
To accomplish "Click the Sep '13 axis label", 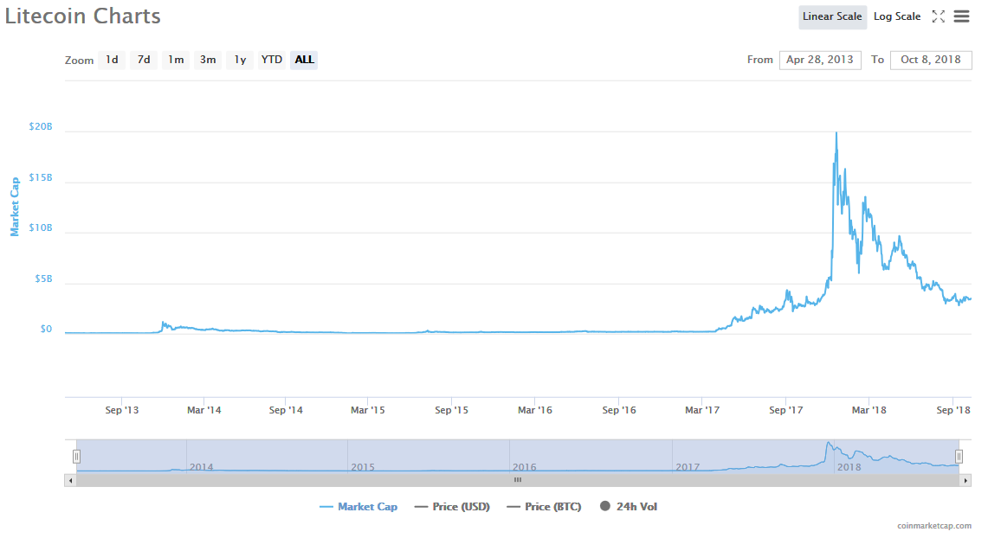I will click(121, 410).
